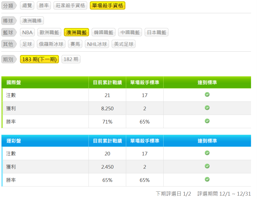Choose the 中國職籃 league filter
The height and width of the screenshot is (199, 257).
point(130,32)
